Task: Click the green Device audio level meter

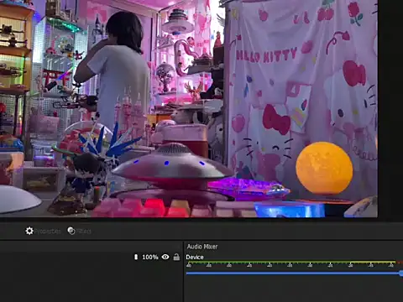Action: coord(291,263)
